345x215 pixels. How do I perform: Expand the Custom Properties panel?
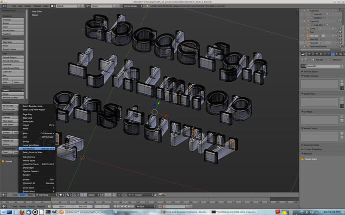[x=312, y=149]
